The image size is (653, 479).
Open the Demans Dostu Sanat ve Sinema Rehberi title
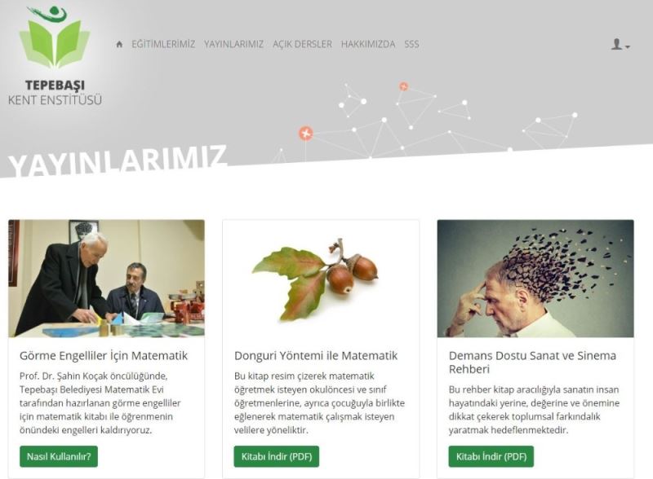pyautogui.click(x=532, y=363)
